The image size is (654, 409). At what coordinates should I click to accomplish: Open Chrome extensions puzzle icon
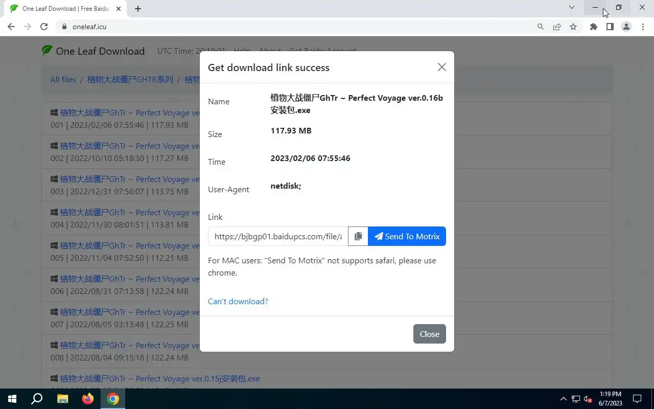coord(594,27)
